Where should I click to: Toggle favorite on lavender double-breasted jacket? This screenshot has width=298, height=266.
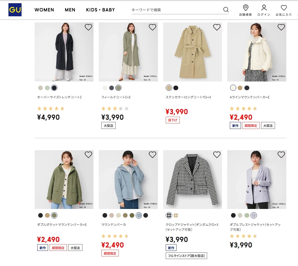(x=281, y=155)
